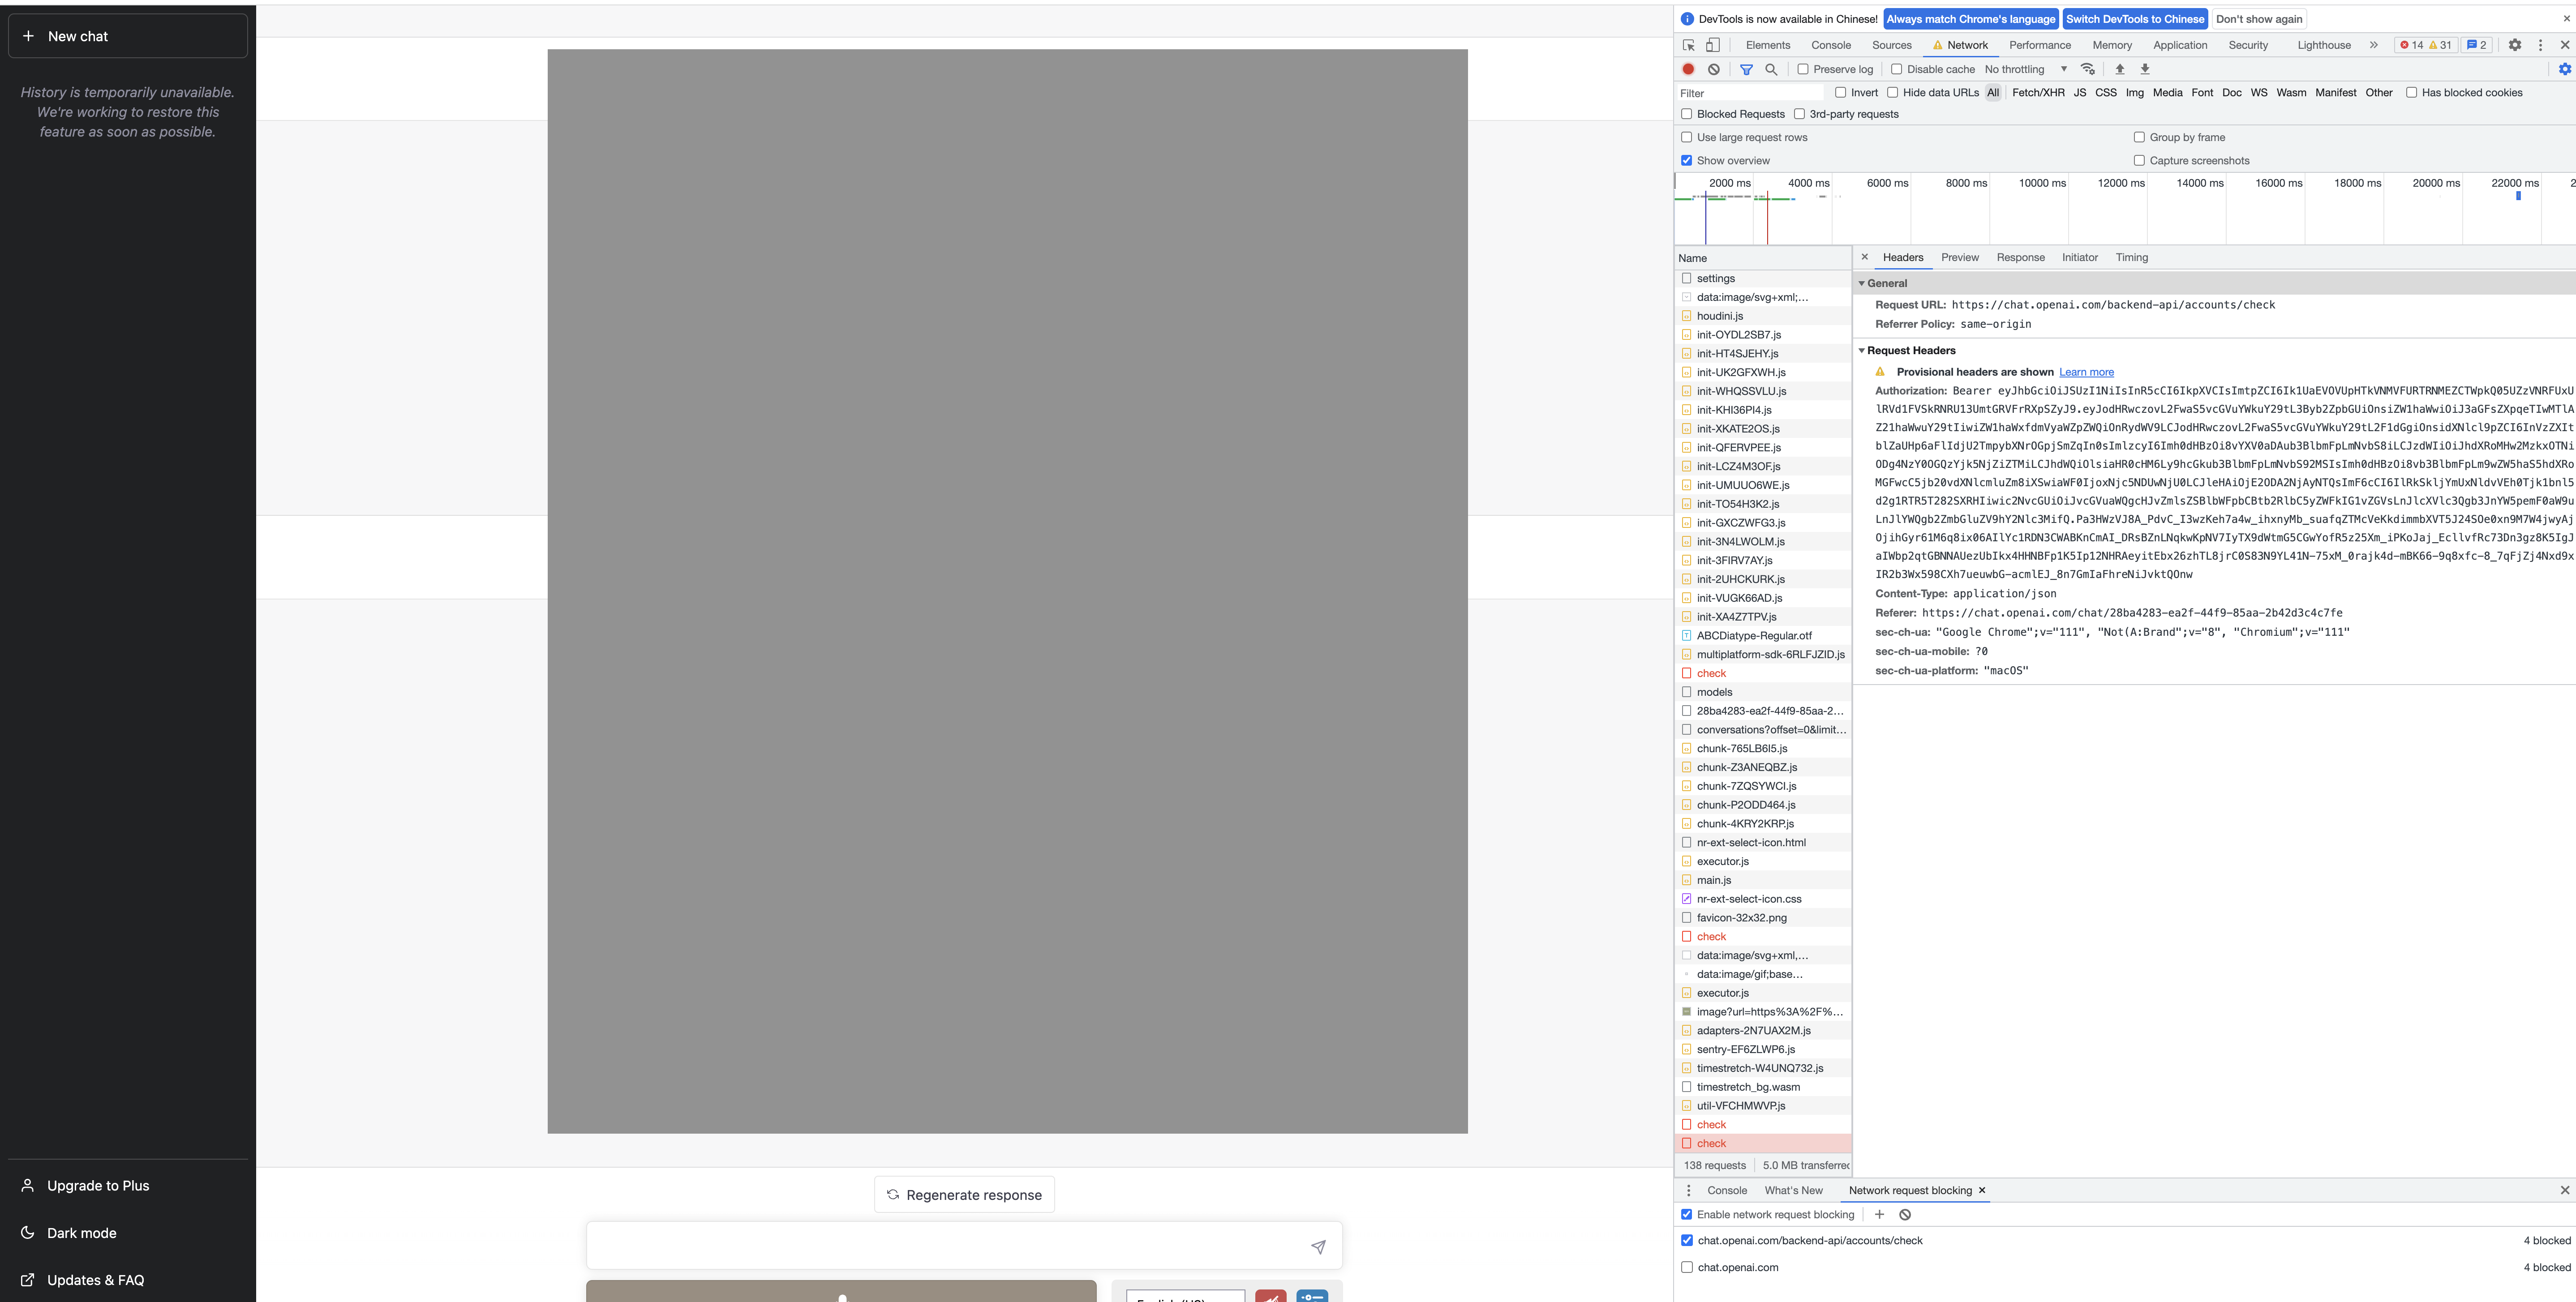Screen dimensions: 2576x1302
Task: Select the Inspect element cursor icon
Action: 1688,45
